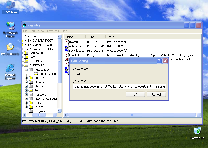Screen dimensions: 208x148
Task: Expand the Clients tree node
Action: coord(27,86)
